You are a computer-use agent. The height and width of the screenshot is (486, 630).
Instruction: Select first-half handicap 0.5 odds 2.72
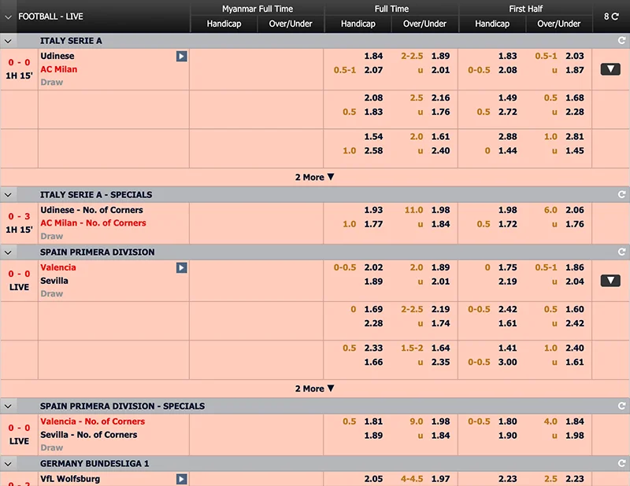pos(508,112)
